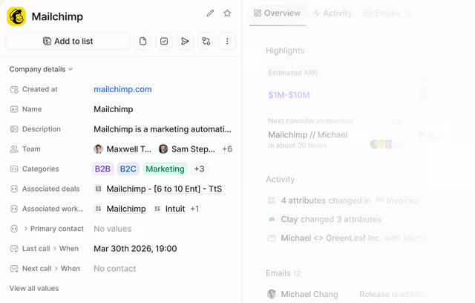This screenshot has height=303, width=475.
Task: Click the pencil edit icon beside Mailchimp
Action: coord(210,13)
